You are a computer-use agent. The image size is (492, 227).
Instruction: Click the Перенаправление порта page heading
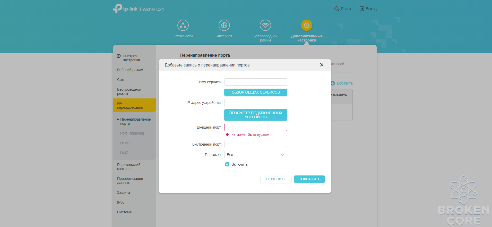point(205,55)
